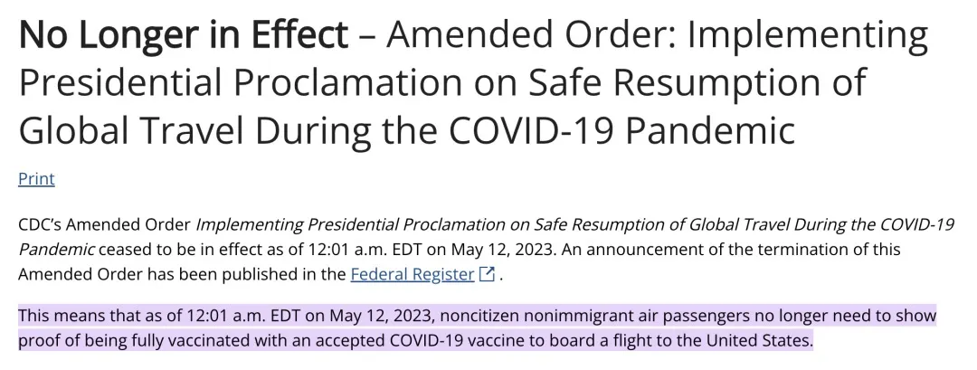
Task: Click the bold "No Longer in Effect" heading text
Action: (184, 36)
